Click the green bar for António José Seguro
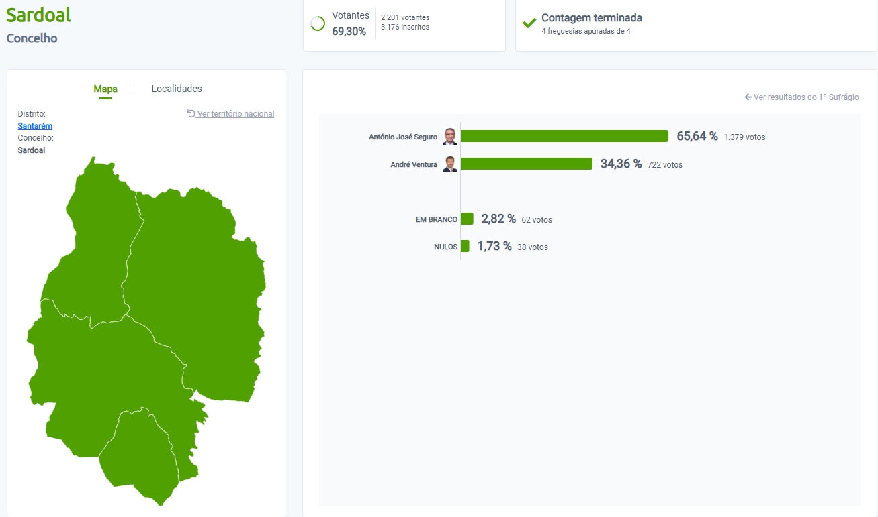This screenshot has height=517, width=878. [x=564, y=136]
